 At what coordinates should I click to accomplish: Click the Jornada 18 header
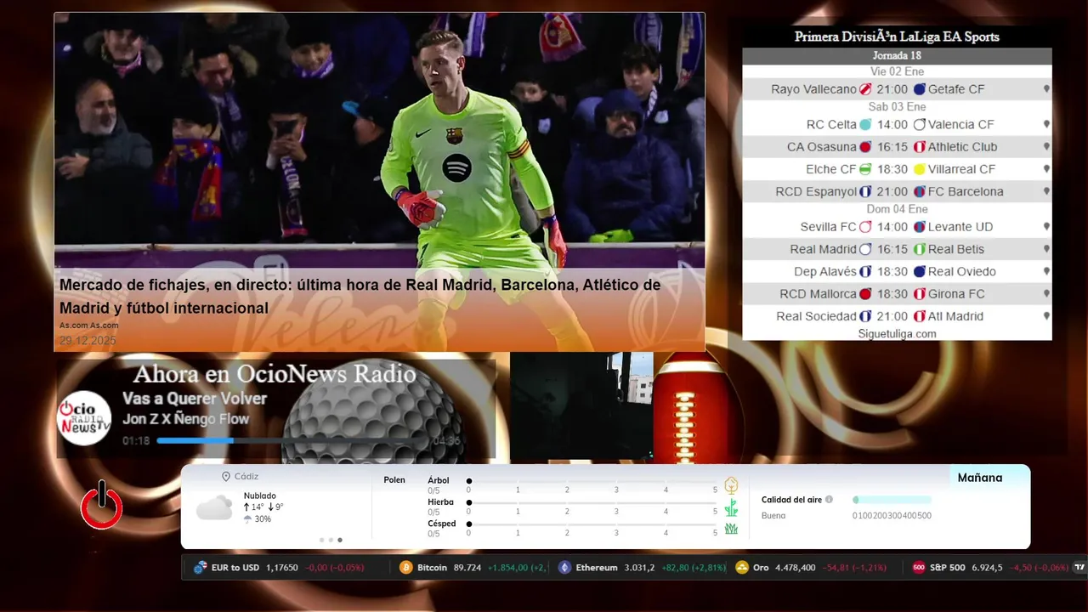coord(897,56)
